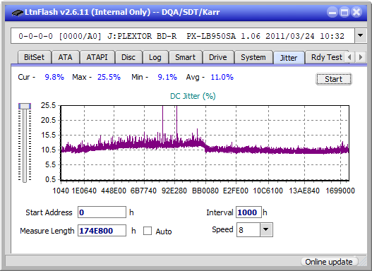Click the Measure Length input field
Viewport: 372px width, 271px height.
tap(102, 231)
